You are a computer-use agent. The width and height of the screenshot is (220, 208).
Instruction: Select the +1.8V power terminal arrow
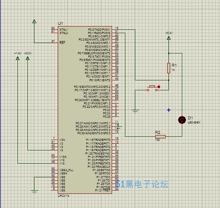(x=18, y=58)
